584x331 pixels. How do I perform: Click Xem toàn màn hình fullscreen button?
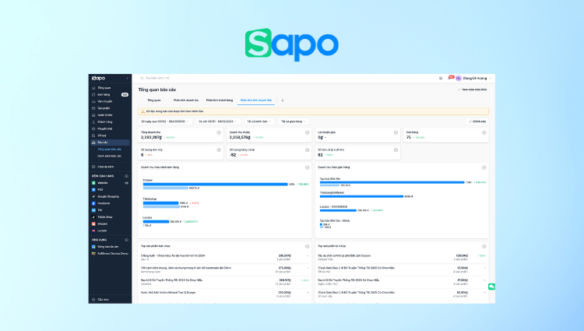pyautogui.click(x=472, y=90)
